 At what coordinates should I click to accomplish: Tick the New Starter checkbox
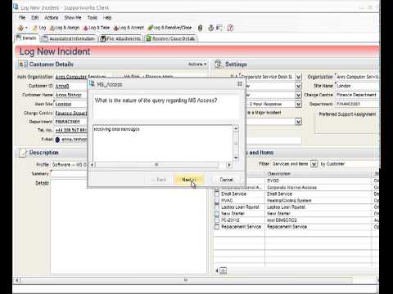[217, 214]
